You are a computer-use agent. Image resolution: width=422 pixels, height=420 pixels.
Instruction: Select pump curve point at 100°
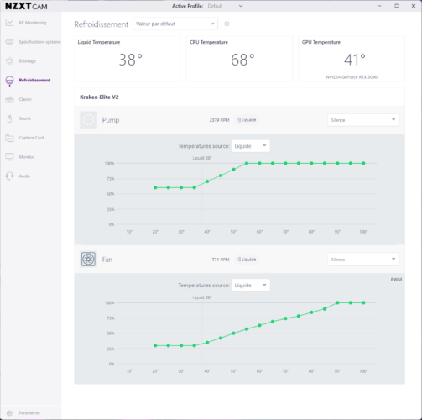click(363, 163)
